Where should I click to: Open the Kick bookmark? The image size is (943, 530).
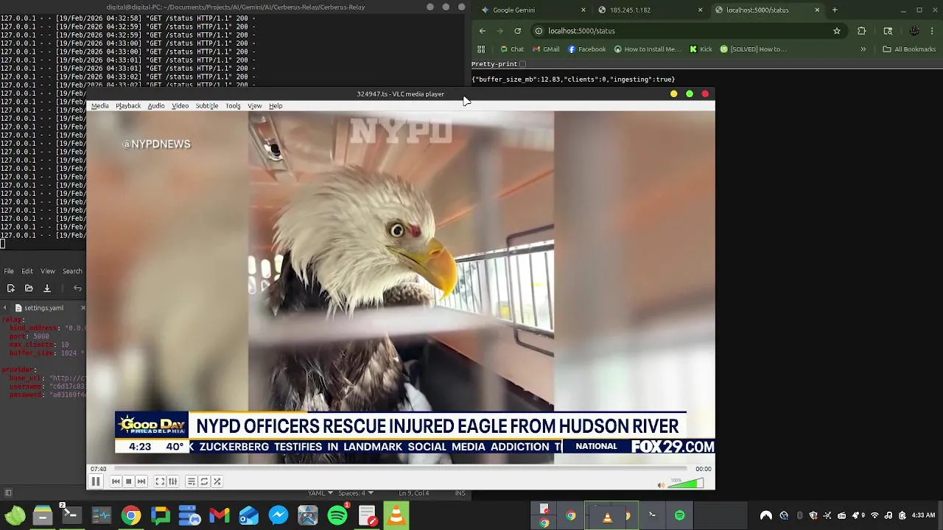coord(701,49)
